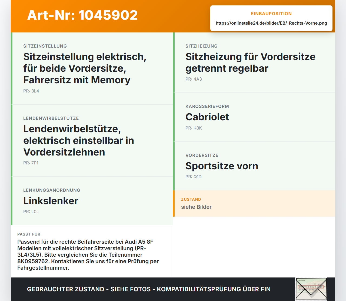Image resolution: width=346 pixels, height=301 pixels.
Task: Click the LENKUNGSANORDNUNG category label
Action: [x=52, y=190]
